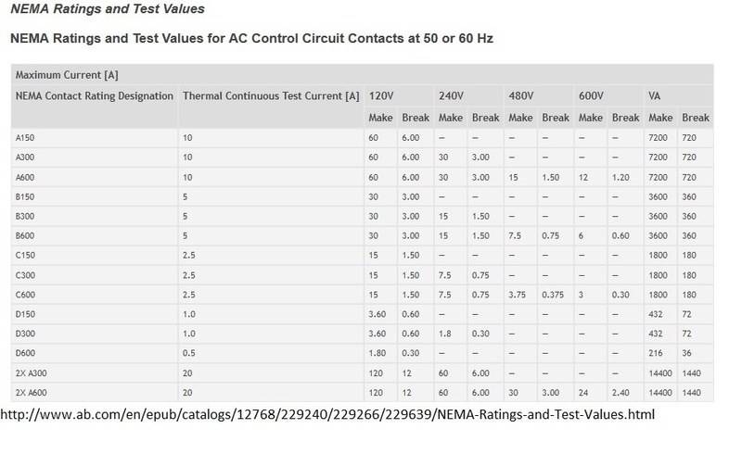This screenshot has height=454, width=742.
Task: Click the VA column header
Action: coord(656,95)
